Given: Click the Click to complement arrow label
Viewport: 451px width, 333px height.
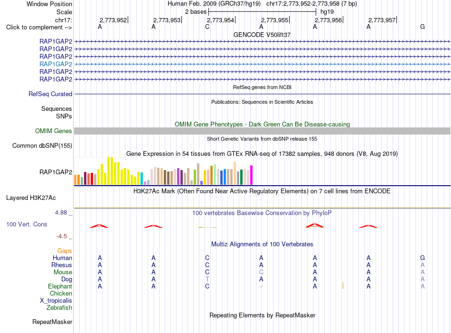Looking at the screenshot, I should click(39, 27).
